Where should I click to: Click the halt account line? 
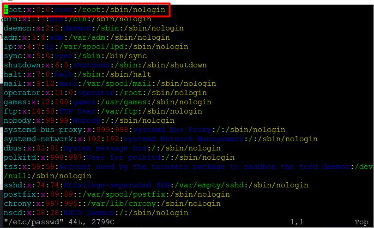[78, 74]
